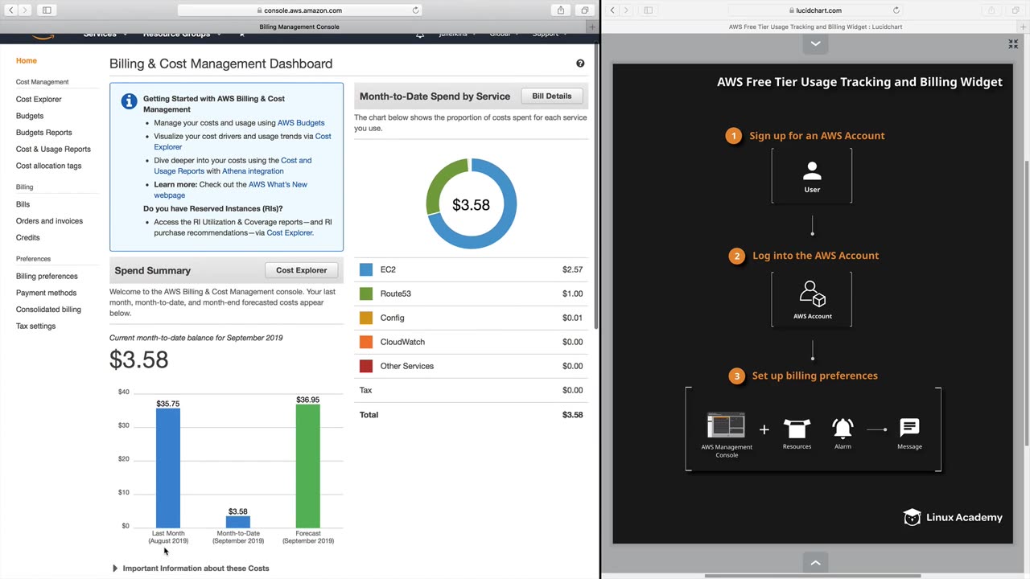Click the share icon in AWS browser toolbar
This screenshot has height=579, width=1030.
[561, 10]
